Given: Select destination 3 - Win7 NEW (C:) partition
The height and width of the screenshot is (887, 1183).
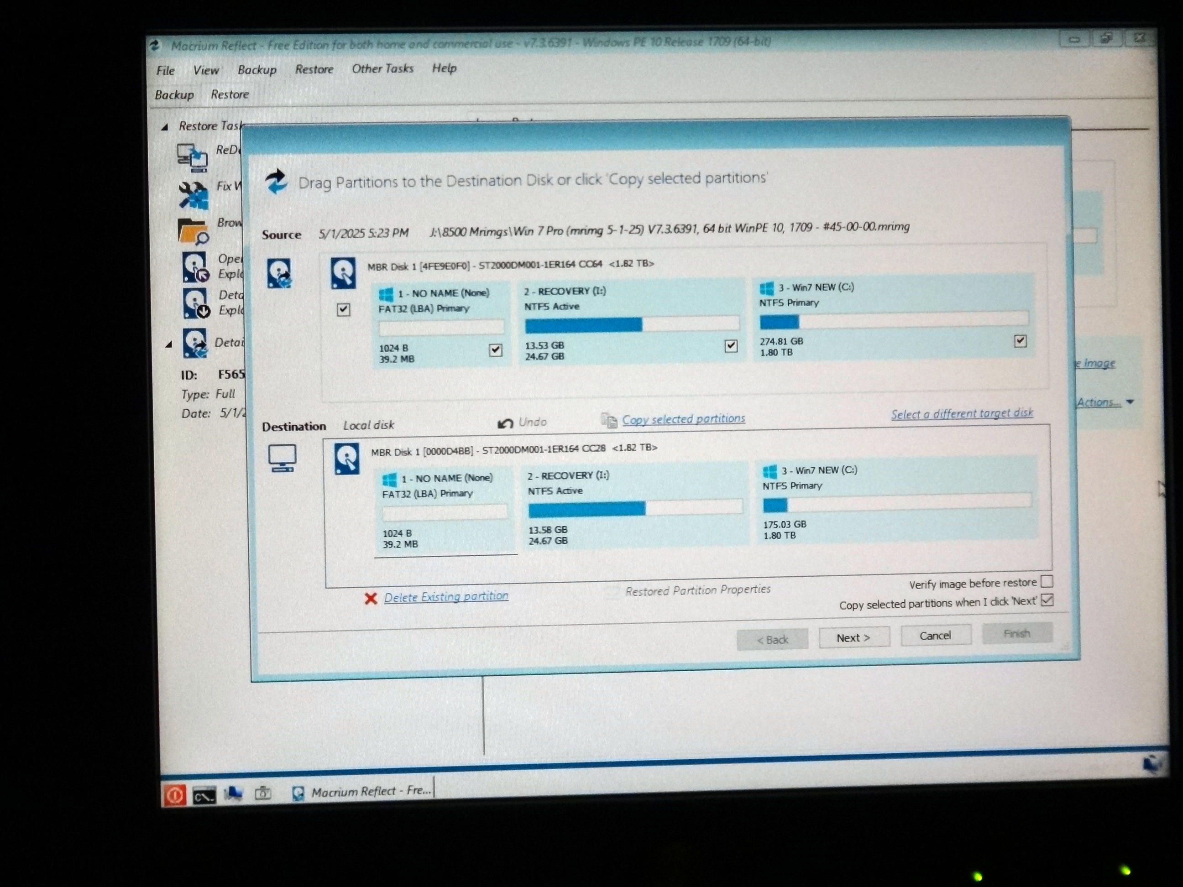Looking at the screenshot, I should coord(897,501).
